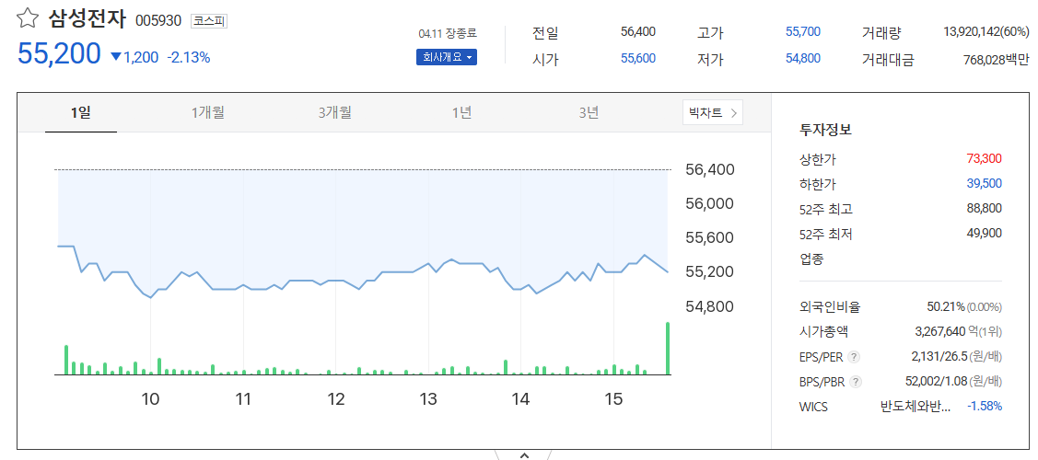
Task: Open the 회사개요 dropdown button
Action: click(x=446, y=57)
